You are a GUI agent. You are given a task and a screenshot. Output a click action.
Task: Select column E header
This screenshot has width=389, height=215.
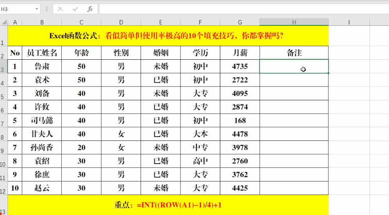coord(161,22)
